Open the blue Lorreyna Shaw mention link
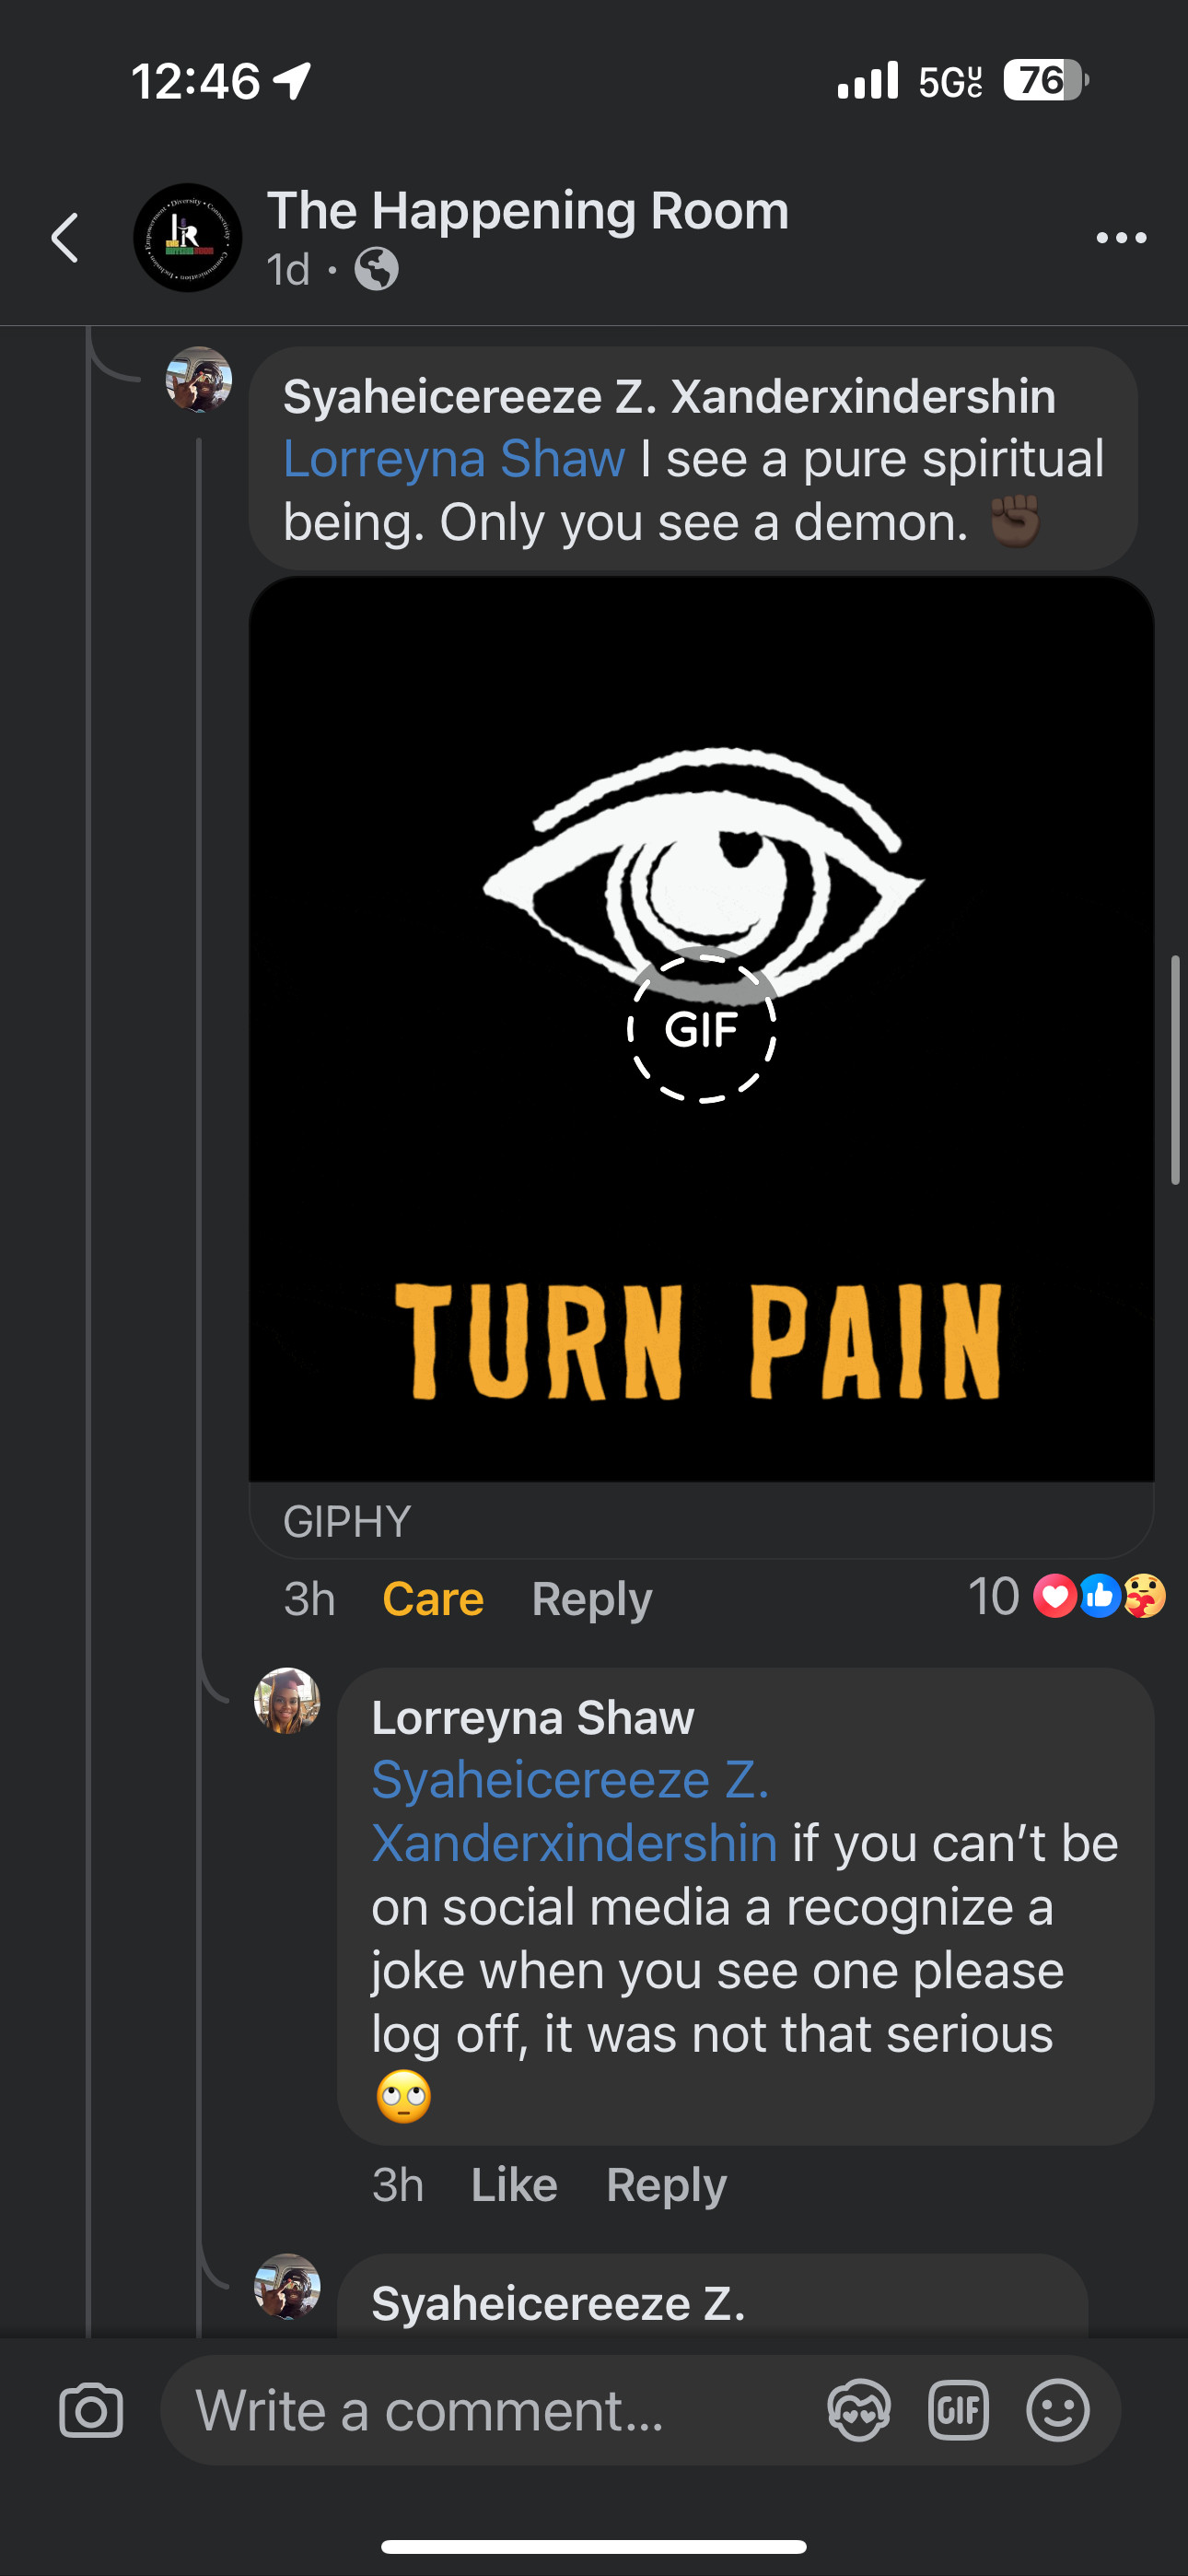1188x2576 pixels. click(454, 459)
